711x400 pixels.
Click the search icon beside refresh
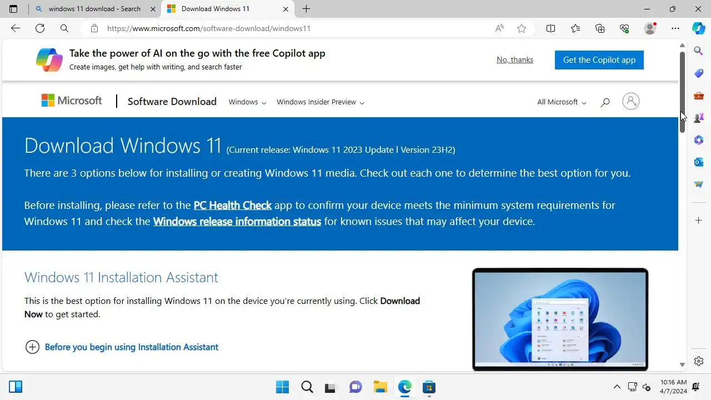coord(64,28)
